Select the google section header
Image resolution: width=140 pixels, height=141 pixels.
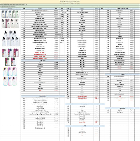122,108
